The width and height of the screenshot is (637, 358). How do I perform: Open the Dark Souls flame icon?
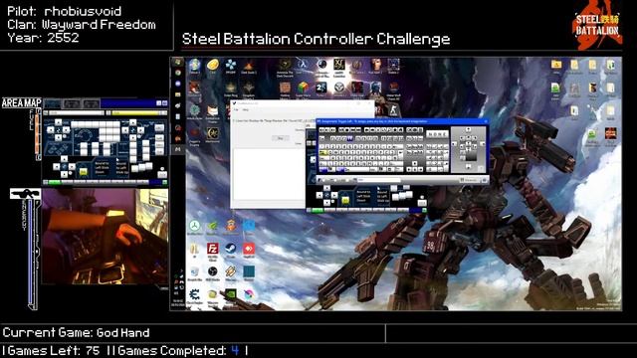(x=249, y=65)
